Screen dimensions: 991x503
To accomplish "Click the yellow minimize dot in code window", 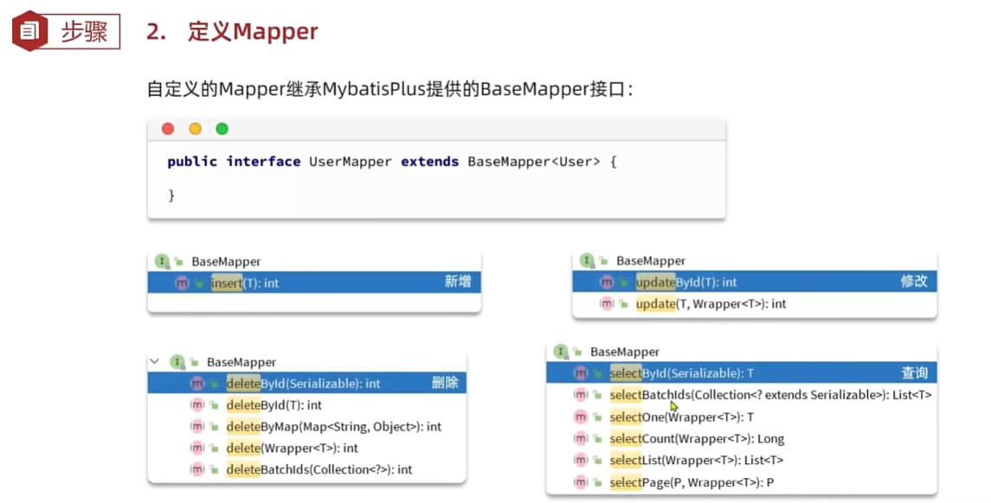I will pos(196,129).
